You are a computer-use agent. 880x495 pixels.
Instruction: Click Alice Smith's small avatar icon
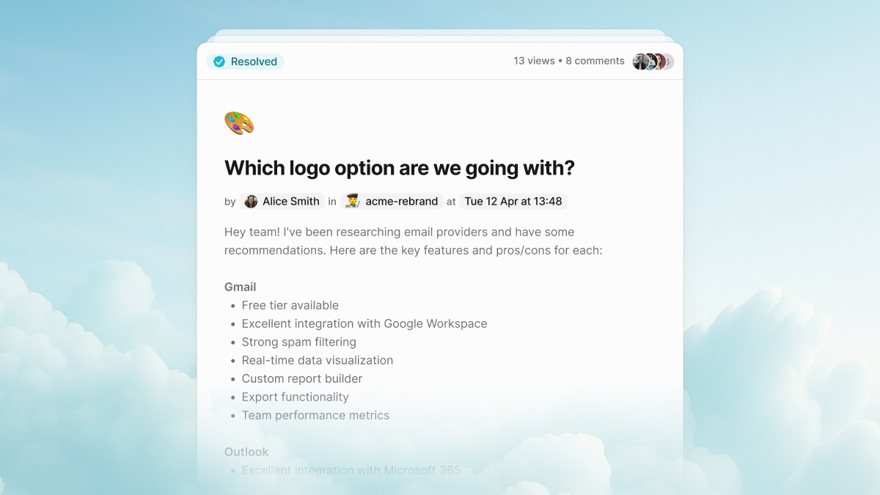[251, 202]
